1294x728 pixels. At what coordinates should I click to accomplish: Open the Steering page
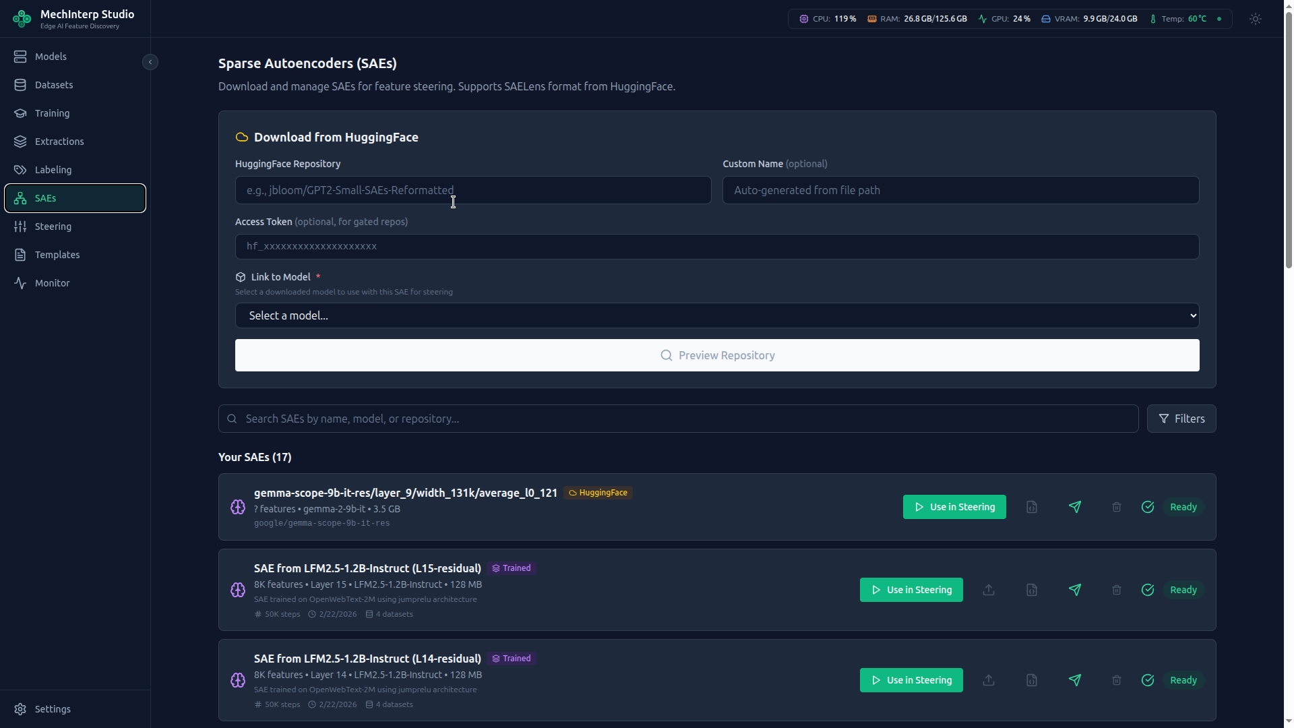tap(75, 226)
